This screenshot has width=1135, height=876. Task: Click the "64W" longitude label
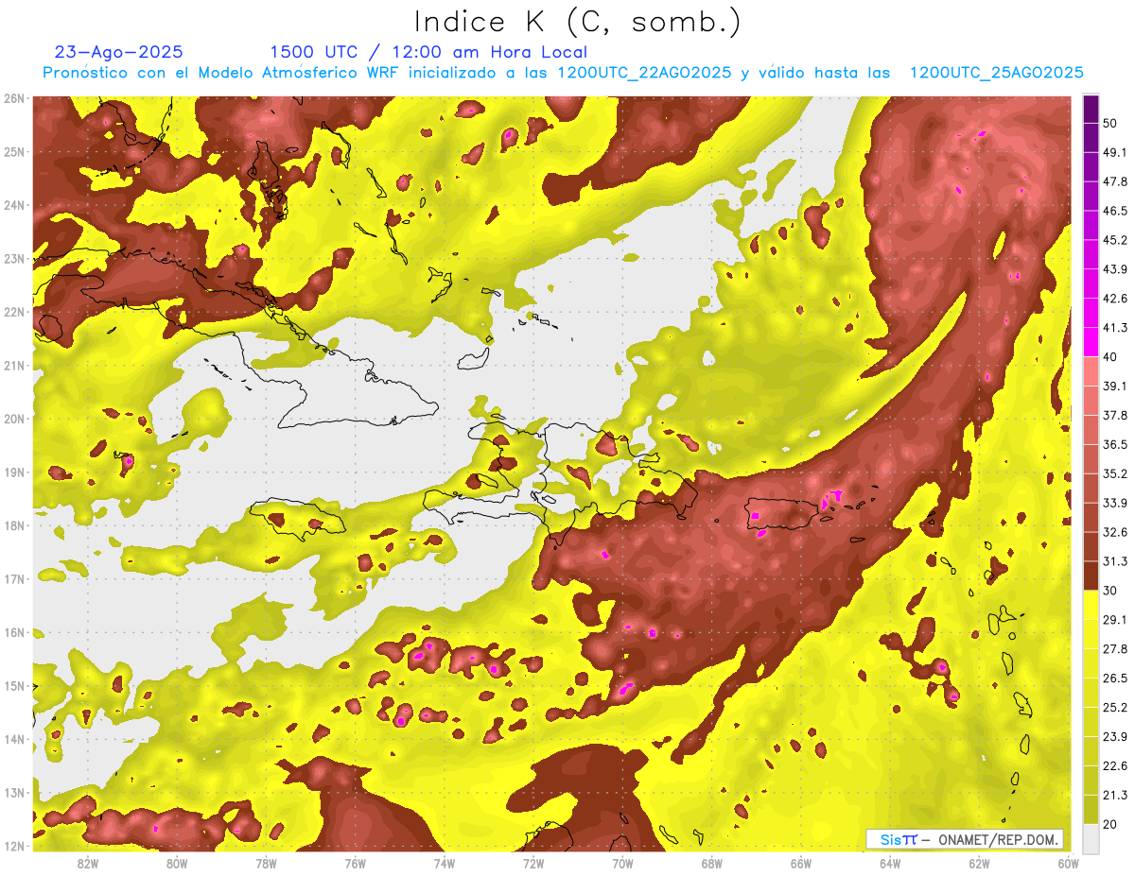pyautogui.click(x=890, y=864)
